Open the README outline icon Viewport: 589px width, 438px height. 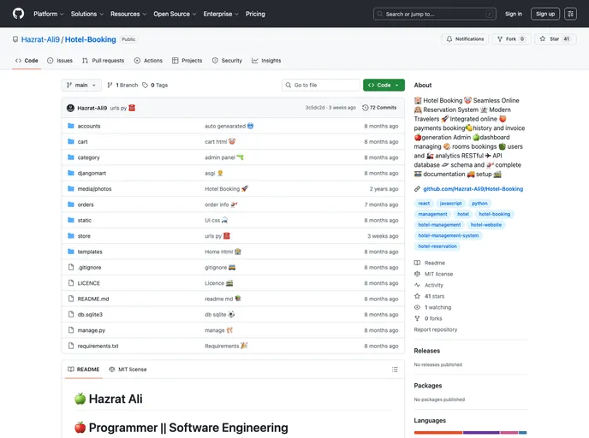[395, 370]
